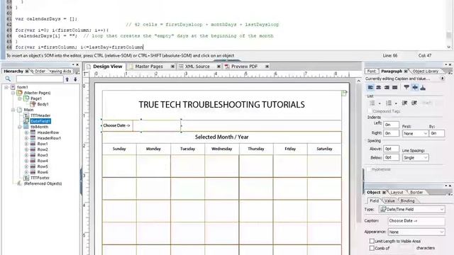Select align center paragraph icon
454x255 pixels.
(378, 87)
